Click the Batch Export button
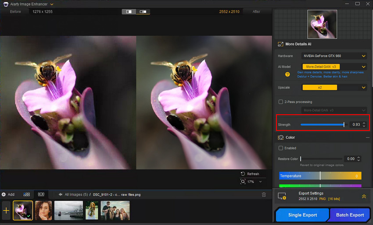Image resolution: width=373 pixels, height=225 pixels. point(350,215)
